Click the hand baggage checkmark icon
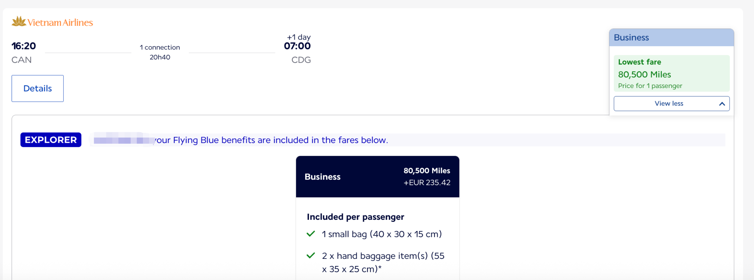754x280 pixels. tap(311, 256)
